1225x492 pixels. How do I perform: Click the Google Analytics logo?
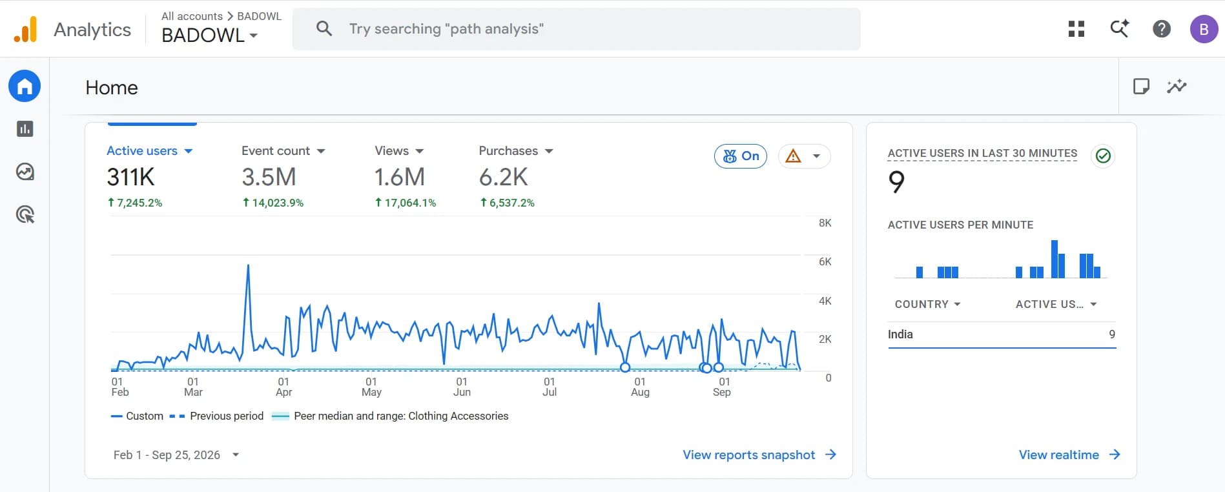(x=25, y=30)
